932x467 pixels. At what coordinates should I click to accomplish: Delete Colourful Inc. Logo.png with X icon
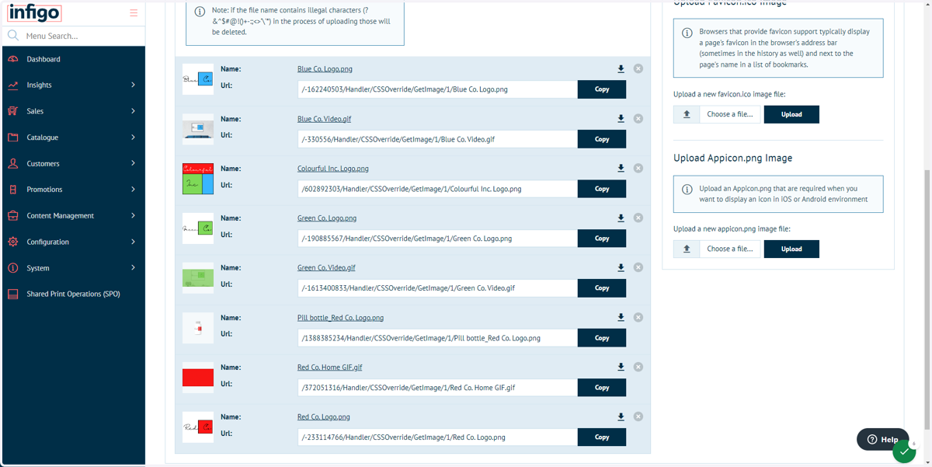638,168
